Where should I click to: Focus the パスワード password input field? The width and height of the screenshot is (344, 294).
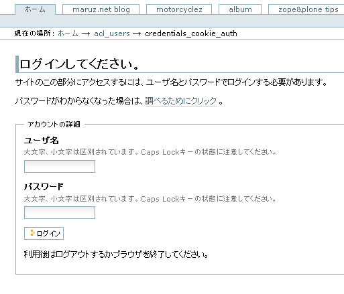(x=60, y=212)
